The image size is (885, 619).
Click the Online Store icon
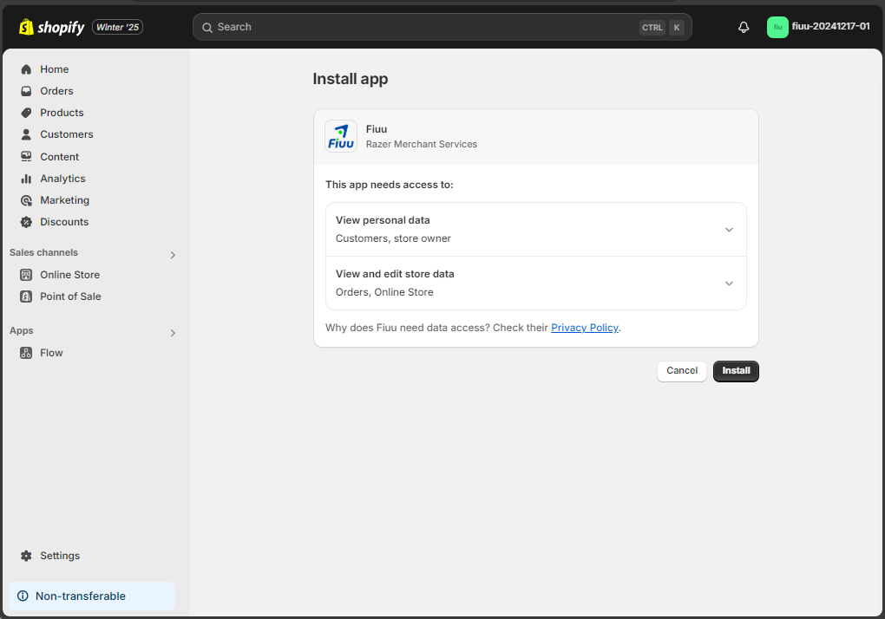(x=26, y=275)
